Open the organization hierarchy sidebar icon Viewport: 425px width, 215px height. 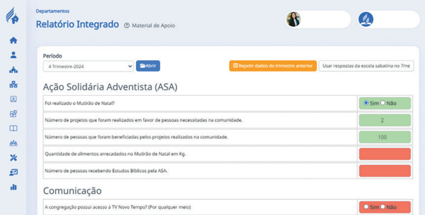13,84
